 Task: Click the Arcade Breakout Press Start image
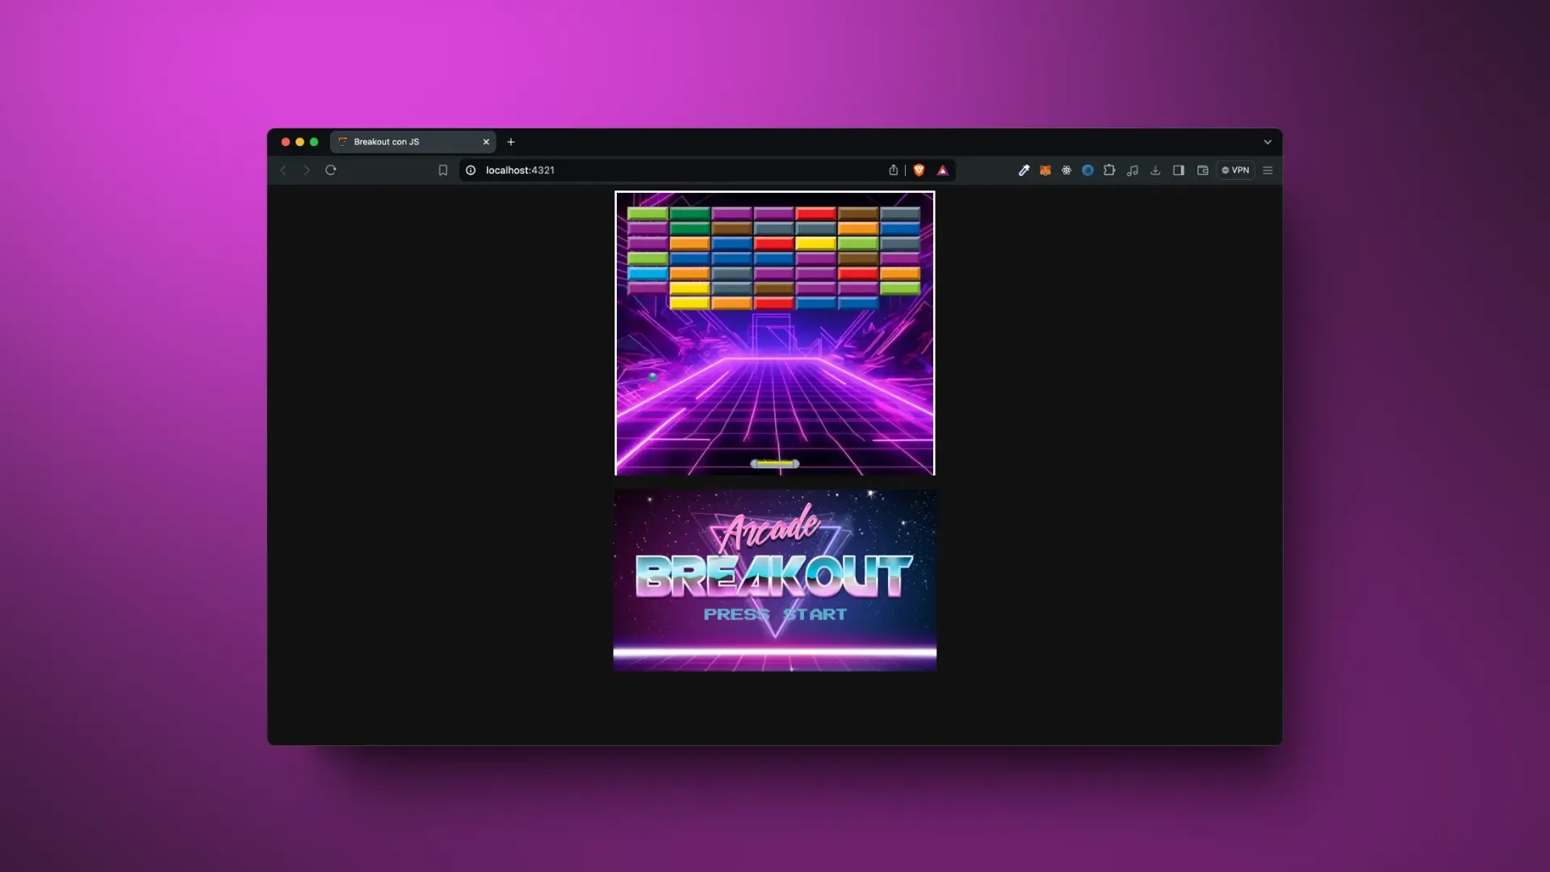773,580
